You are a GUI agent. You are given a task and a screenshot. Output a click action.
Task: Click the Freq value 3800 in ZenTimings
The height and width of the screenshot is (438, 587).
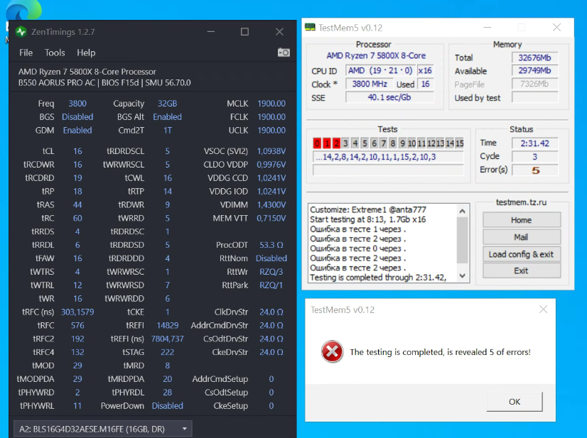click(x=77, y=104)
